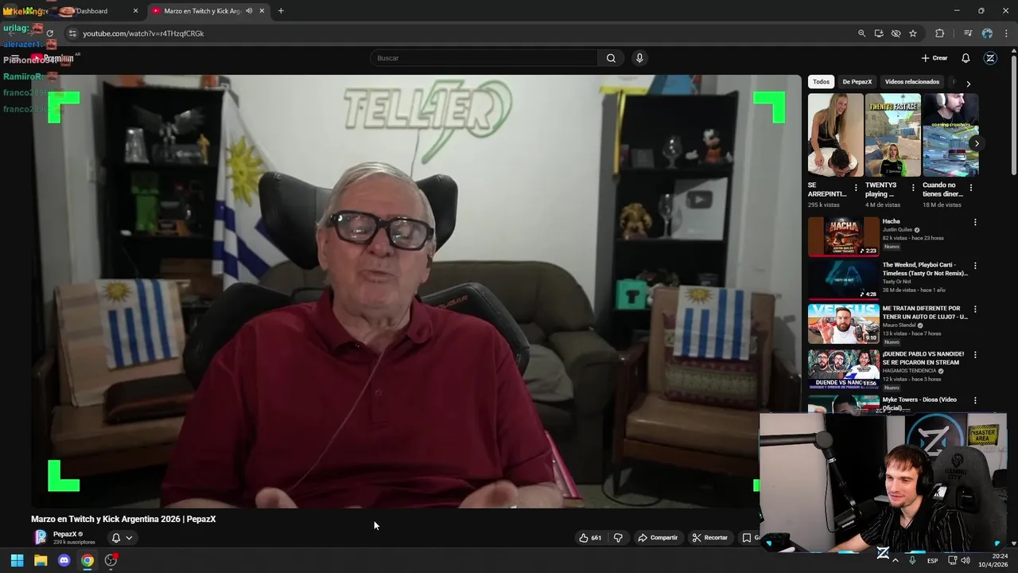
Task: Show more filter chips with right arrow
Action: click(x=968, y=83)
